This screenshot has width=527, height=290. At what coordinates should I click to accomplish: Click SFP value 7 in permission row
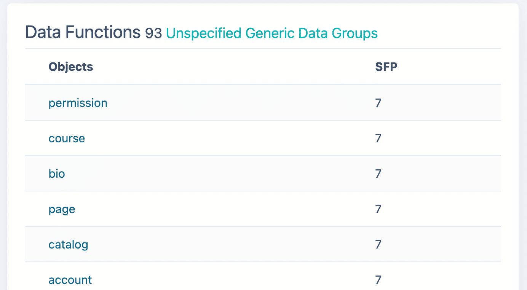(378, 103)
